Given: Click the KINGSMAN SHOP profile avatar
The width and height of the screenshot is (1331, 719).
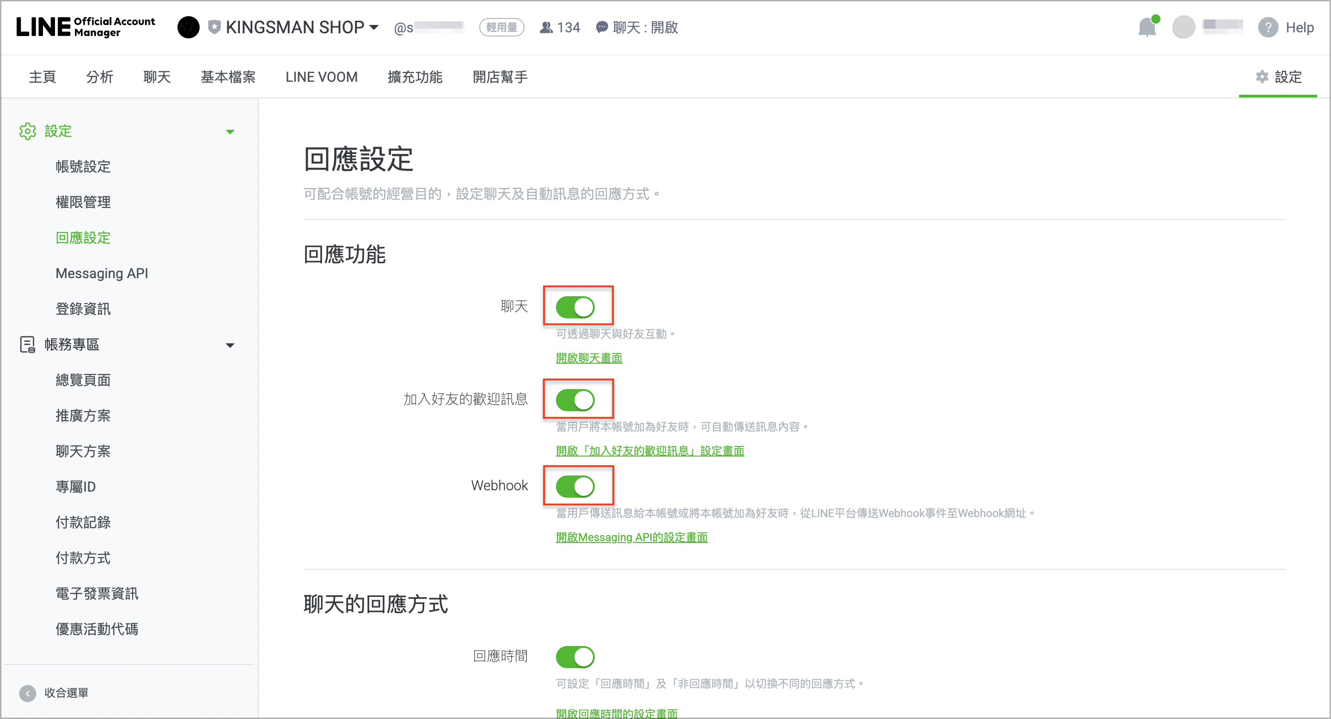Looking at the screenshot, I should [x=189, y=27].
